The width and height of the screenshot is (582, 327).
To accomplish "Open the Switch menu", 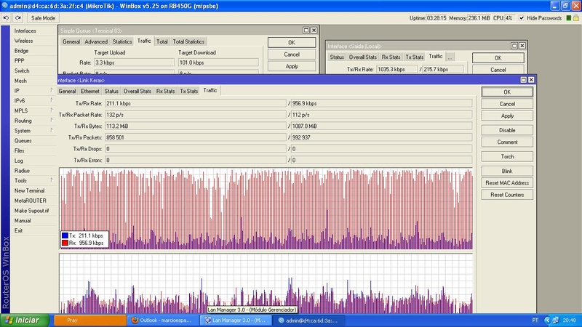I will [22, 70].
